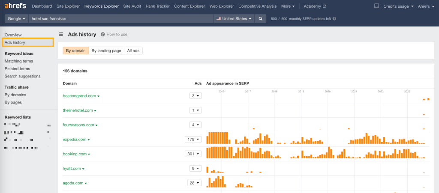
Task: Click the search magnifier button
Action: 260,19
